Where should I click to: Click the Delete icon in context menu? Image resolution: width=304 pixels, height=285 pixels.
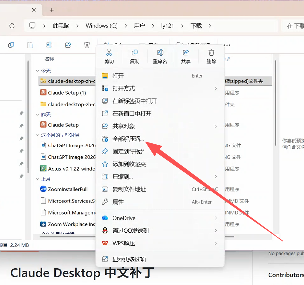pos(211,53)
